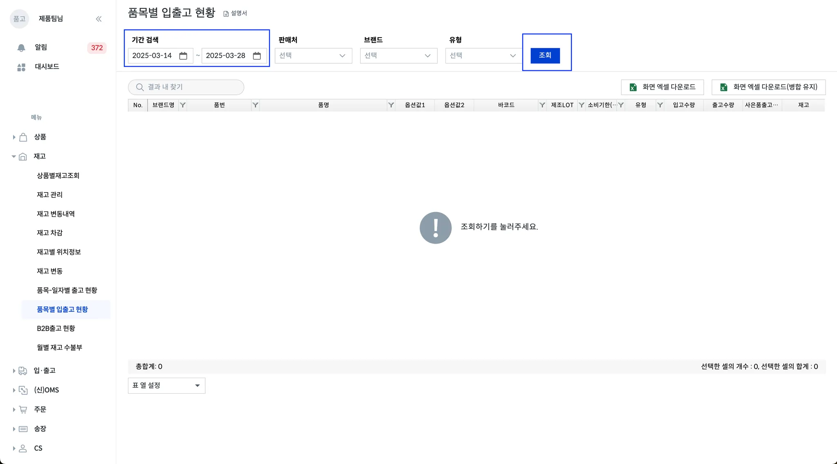The width and height of the screenshot is (837, 464).
Task: Click 화면 엑셀 다운로드(병합 유지) button
Action: 768,87
